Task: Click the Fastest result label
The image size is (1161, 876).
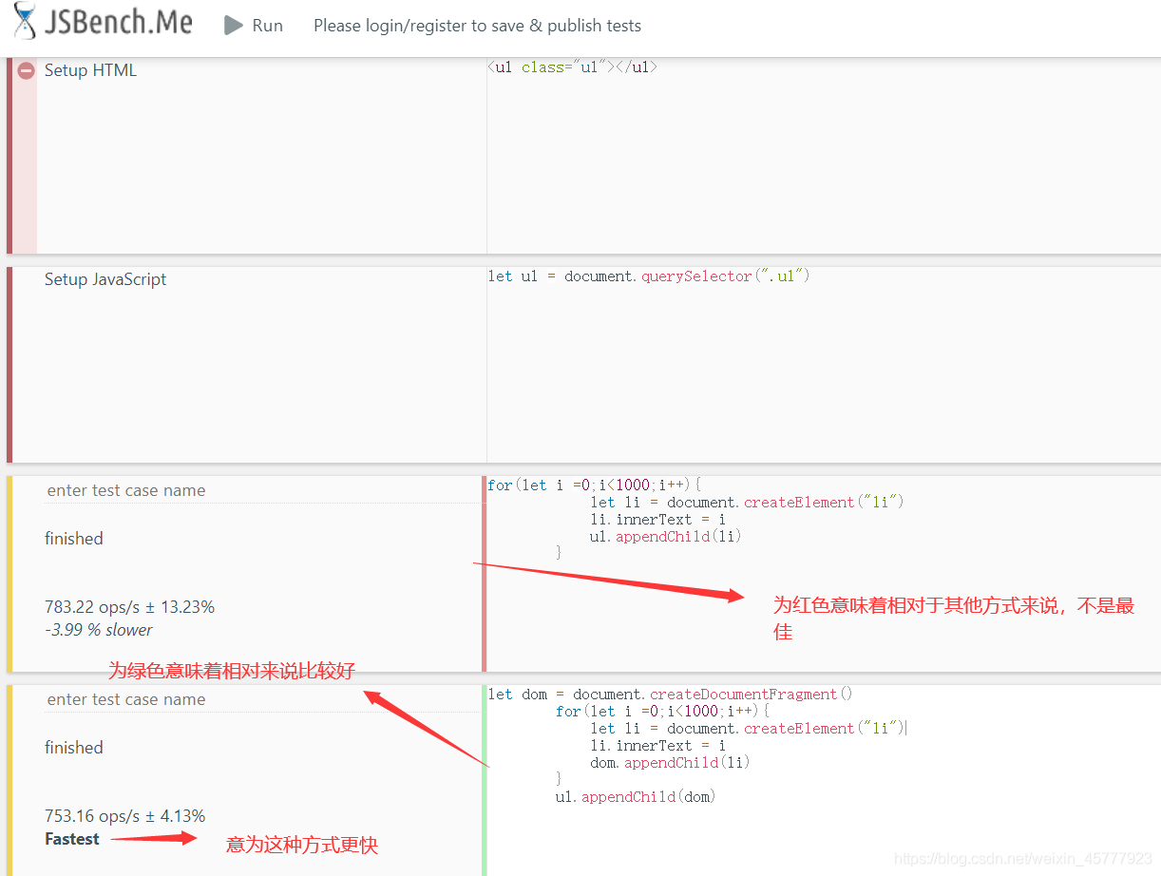Action: point(72,839)
